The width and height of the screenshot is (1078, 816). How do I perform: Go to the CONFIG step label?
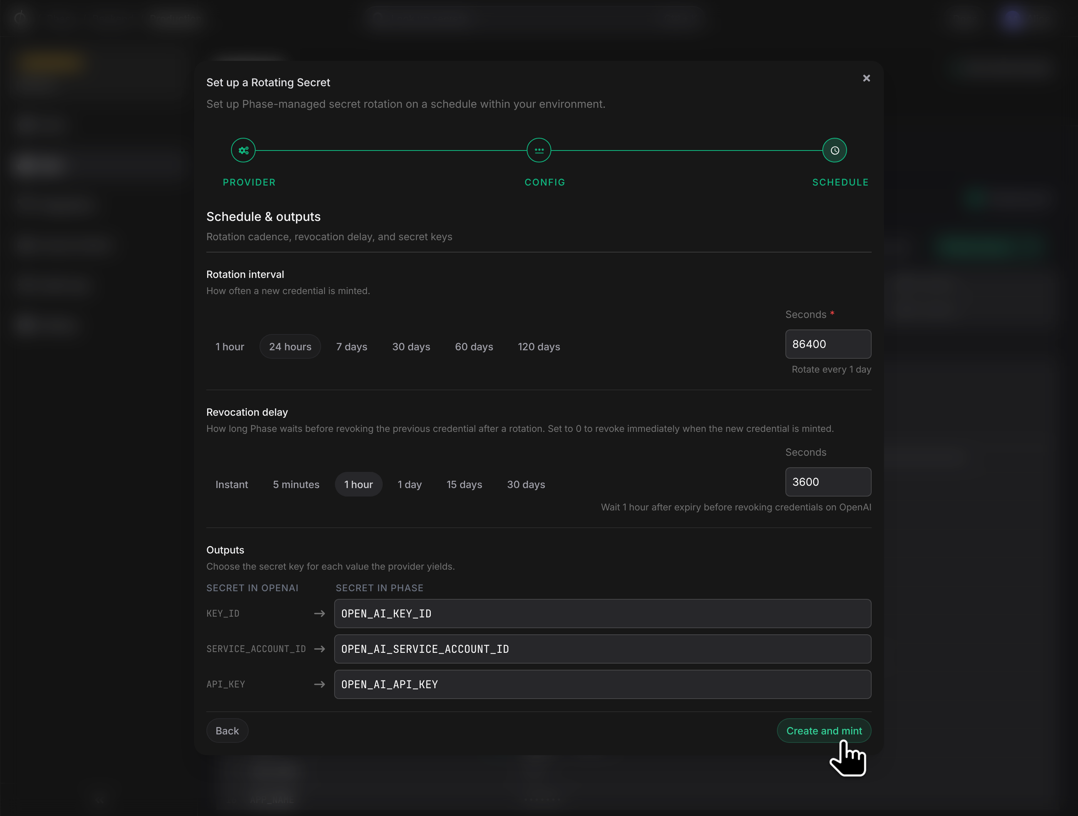pyautogui.click(x=544, y=182)
